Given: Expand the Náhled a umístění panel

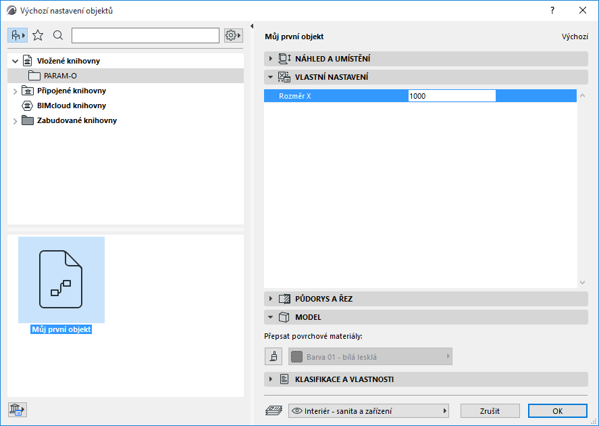Looking at the screenshot, I should pos(269,59).
